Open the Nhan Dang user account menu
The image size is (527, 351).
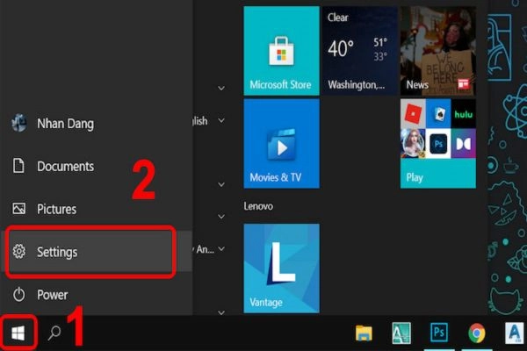coord(64,123)
